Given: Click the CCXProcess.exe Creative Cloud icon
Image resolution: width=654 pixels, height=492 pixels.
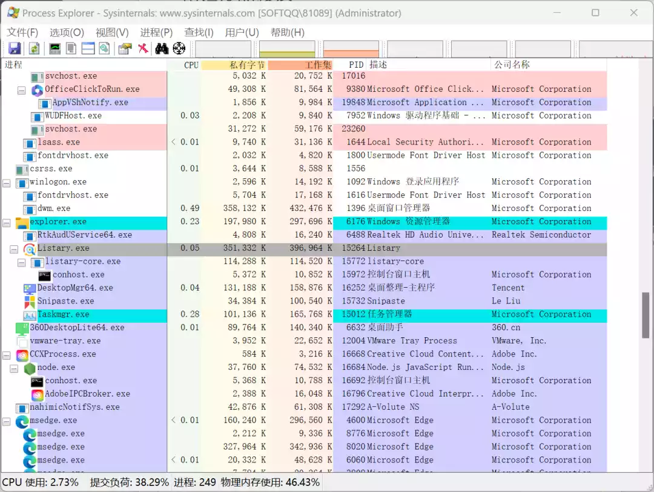Looking at the screenshot, I should (x=22, y=355).
